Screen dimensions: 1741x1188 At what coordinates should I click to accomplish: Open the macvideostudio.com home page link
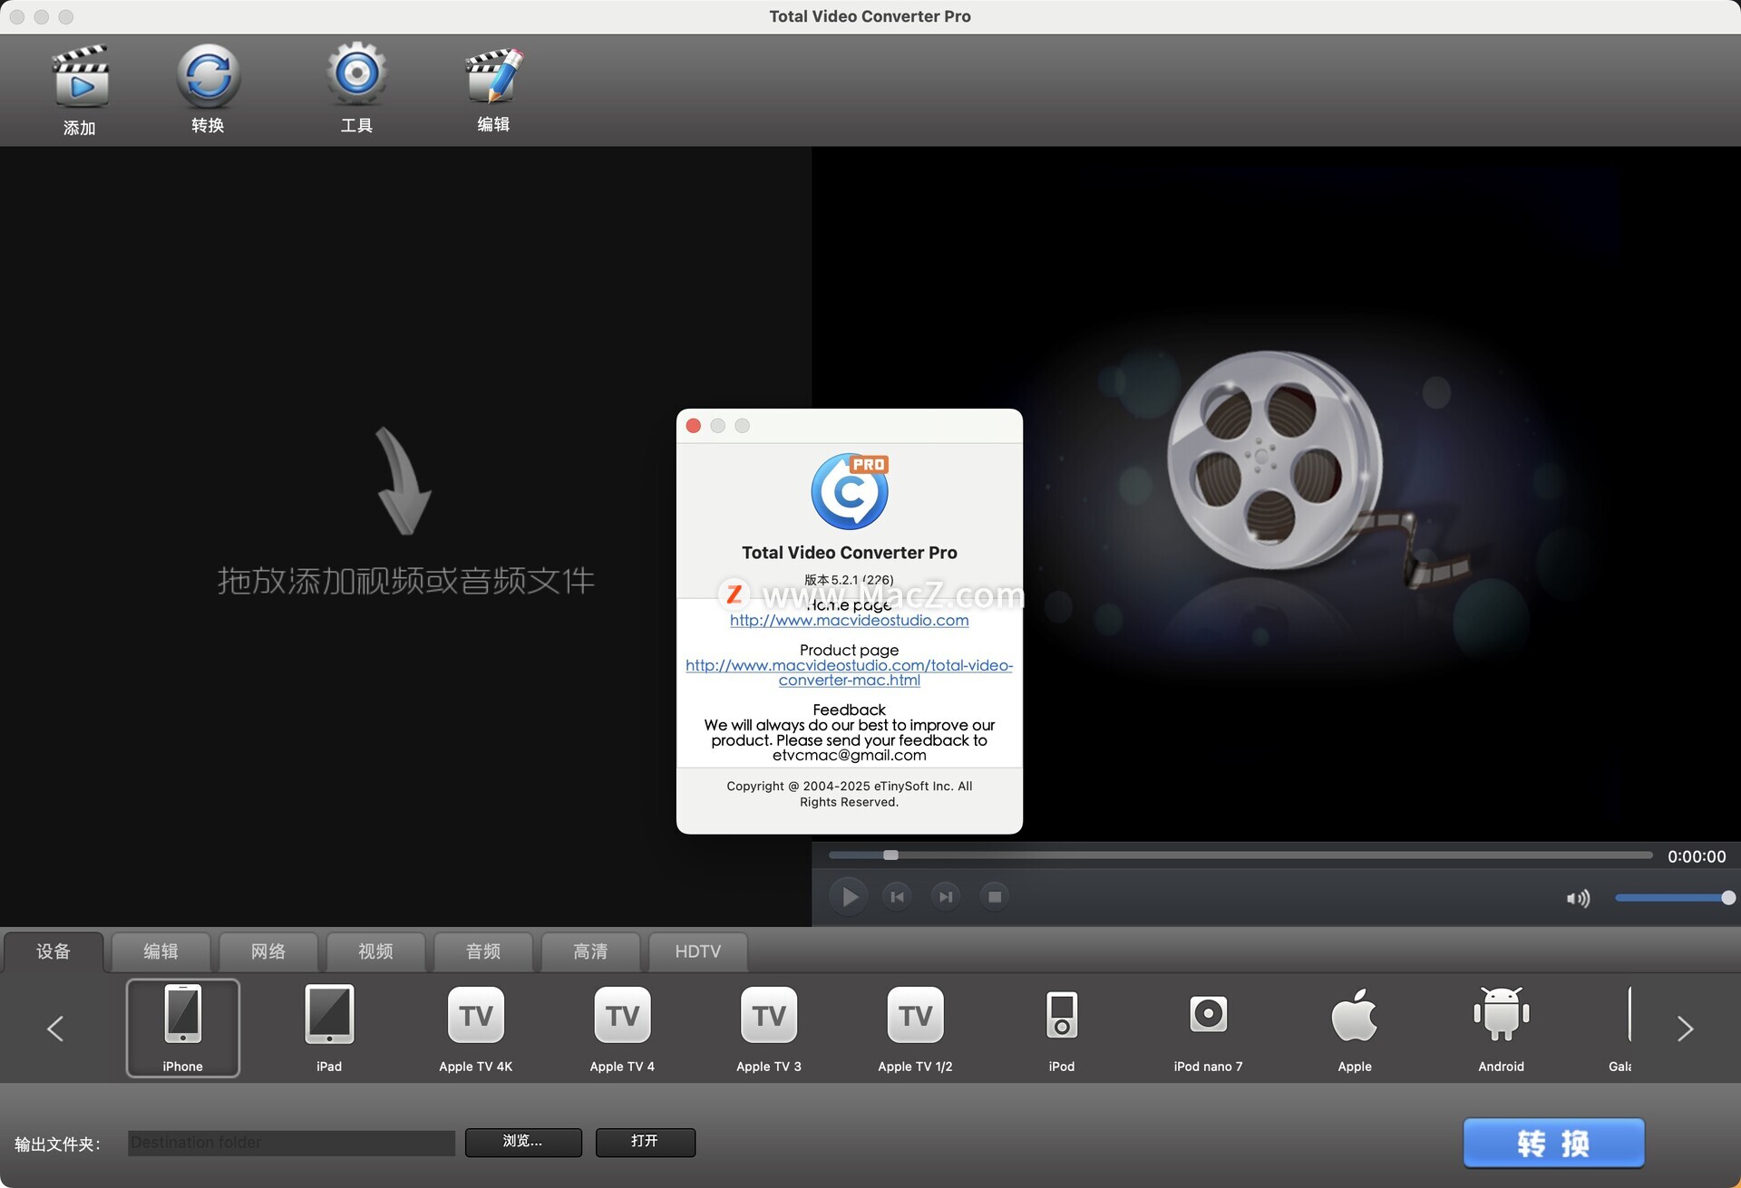point(850,621)
